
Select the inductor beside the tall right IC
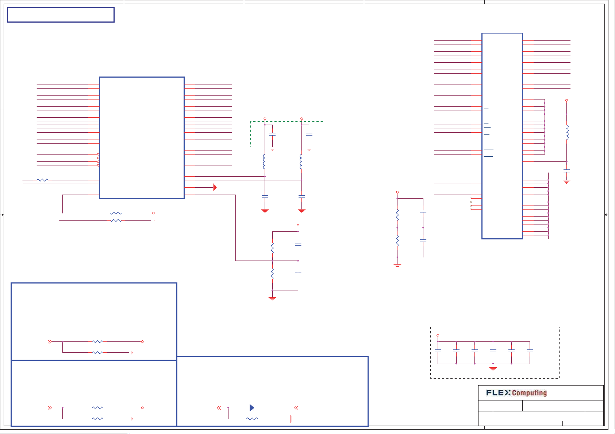click(567, 132)
